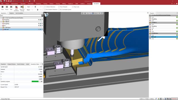Click the Feed speed slider handle
Screen dimensions: 178x100
click(35, 7)
